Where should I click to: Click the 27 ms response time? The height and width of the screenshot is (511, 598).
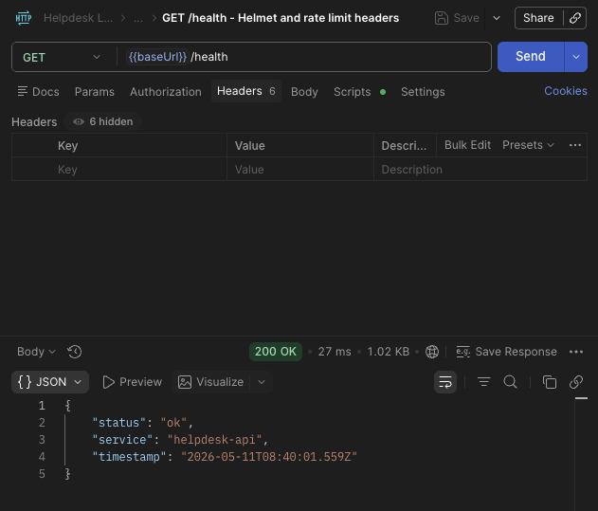pyautogui.click(x=335, y=352)
